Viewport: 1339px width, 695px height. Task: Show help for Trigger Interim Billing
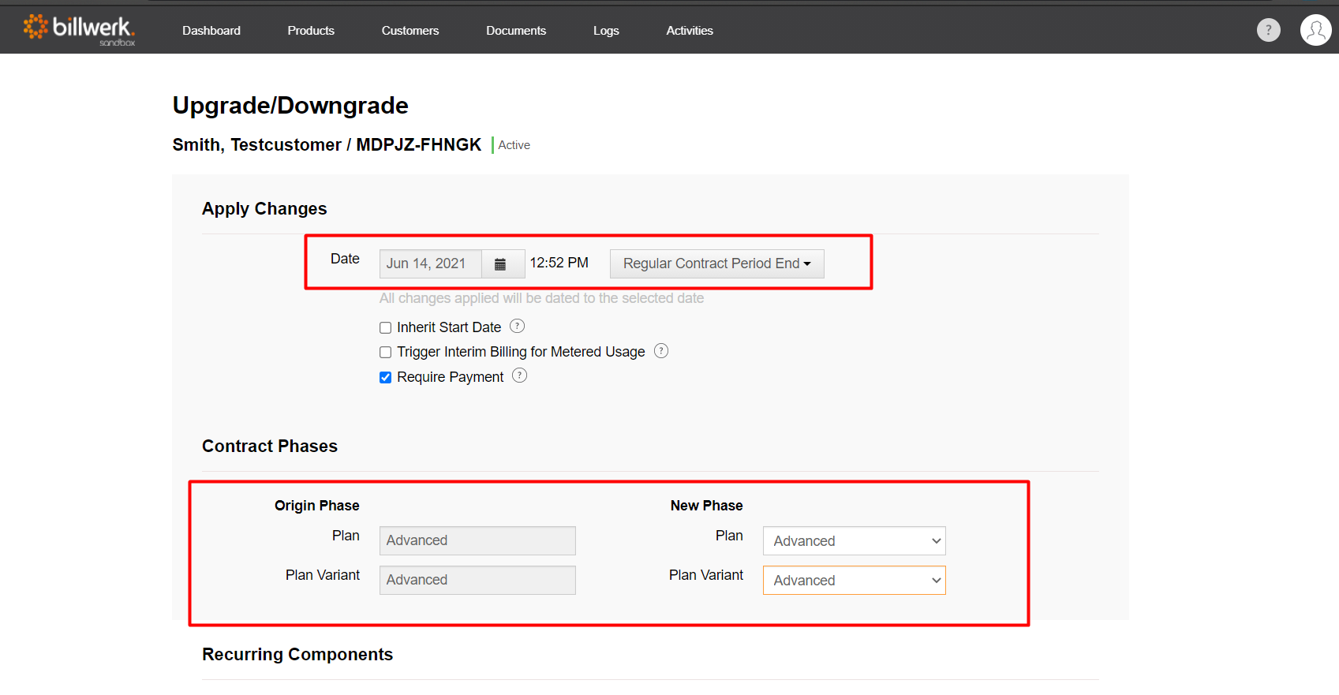click(x=661, y=350)
